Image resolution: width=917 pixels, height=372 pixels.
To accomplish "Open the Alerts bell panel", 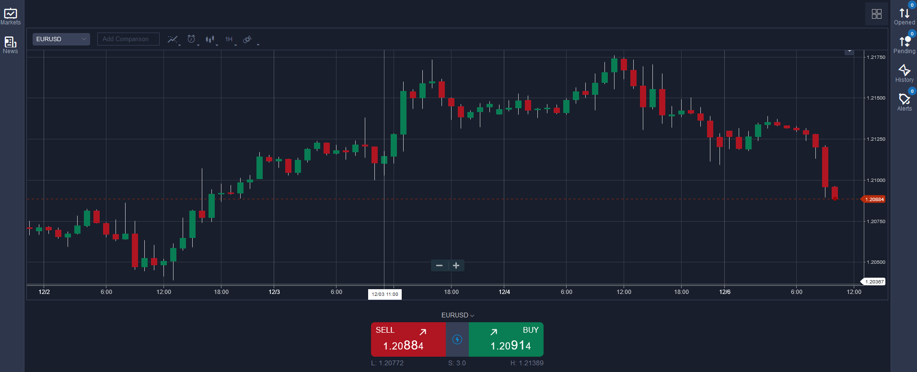I will 904,102.
